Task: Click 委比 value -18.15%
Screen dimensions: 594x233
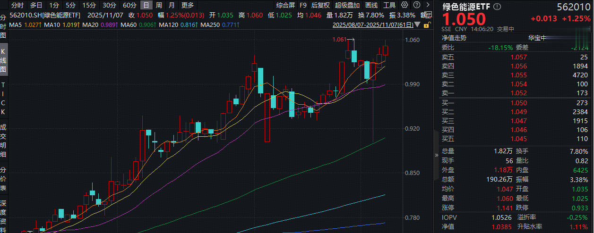Action: coord(500,48)
